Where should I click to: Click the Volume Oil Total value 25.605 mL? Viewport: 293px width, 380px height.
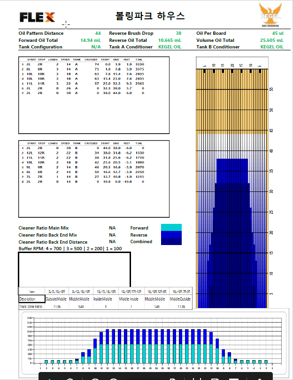pyautogui.click(x=272, y=40)
